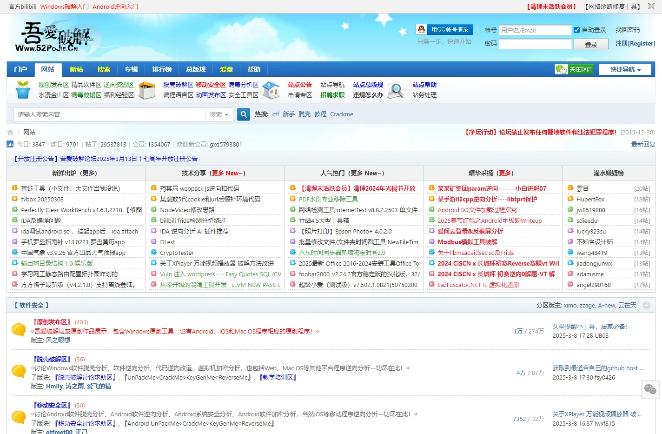Click rank icon beside 霏目 user
Viewport: 662px width, 434px height.
tap(570, 188)
